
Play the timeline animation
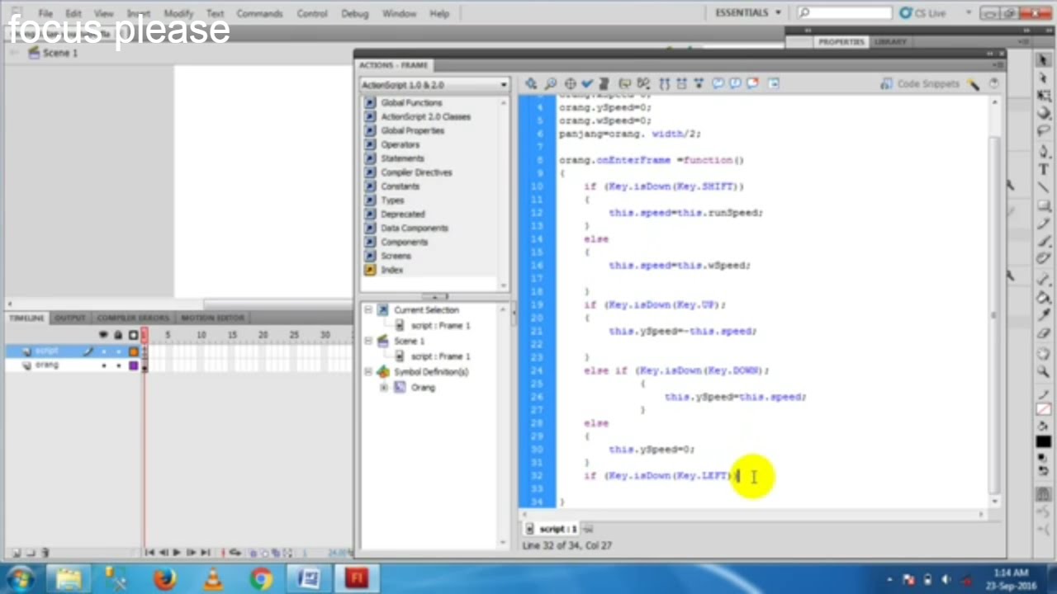pos(177,553)
